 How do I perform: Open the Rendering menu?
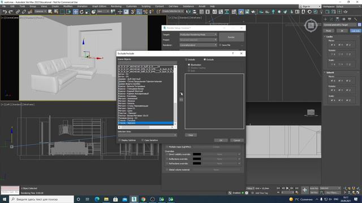click(116, 6)
